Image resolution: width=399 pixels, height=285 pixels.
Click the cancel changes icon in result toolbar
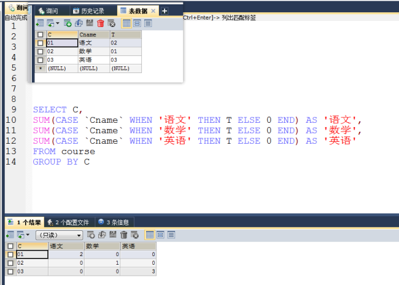coord(134,235)
